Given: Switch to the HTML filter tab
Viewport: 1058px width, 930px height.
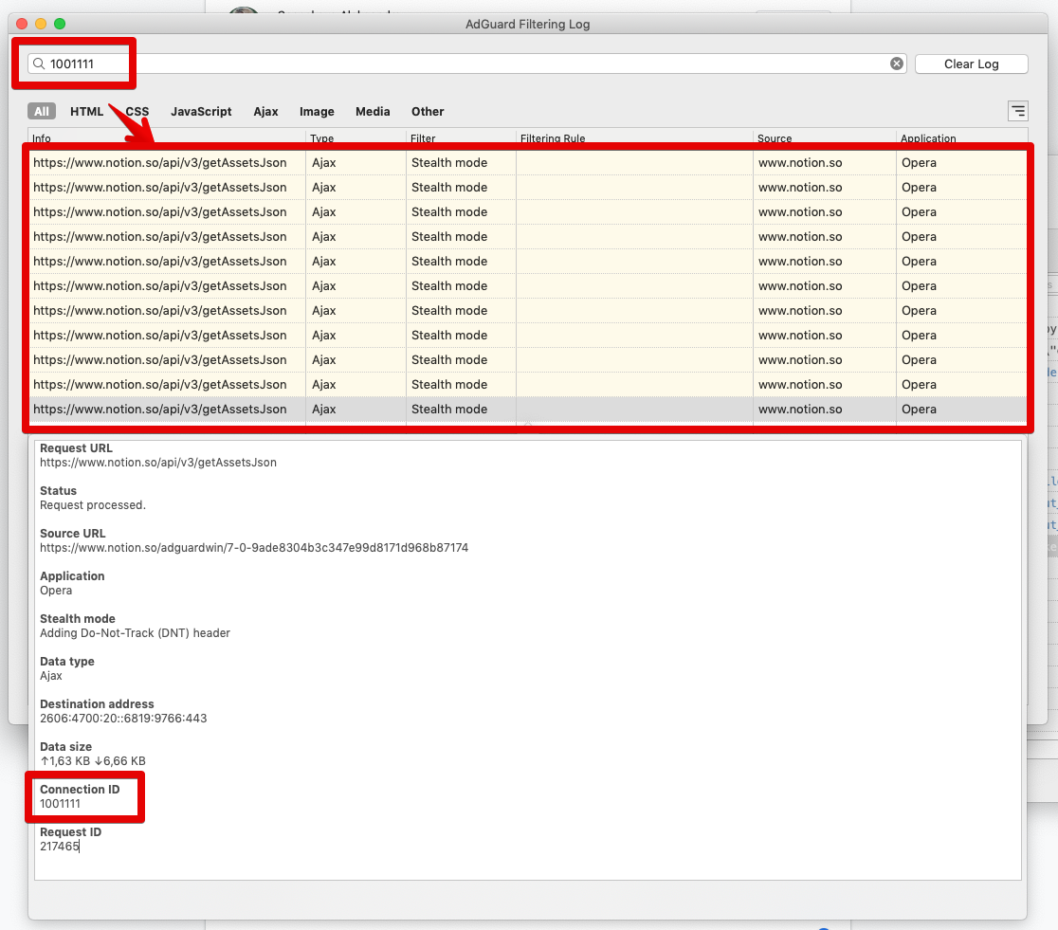Looking at the screenshot, I should tap(86, 111).
